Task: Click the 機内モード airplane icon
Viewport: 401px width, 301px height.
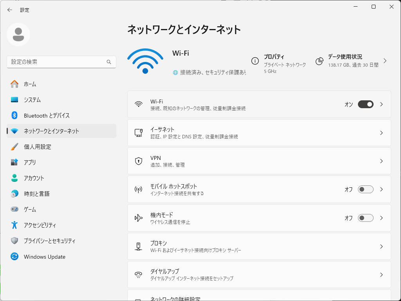Action: pos(139,218)
